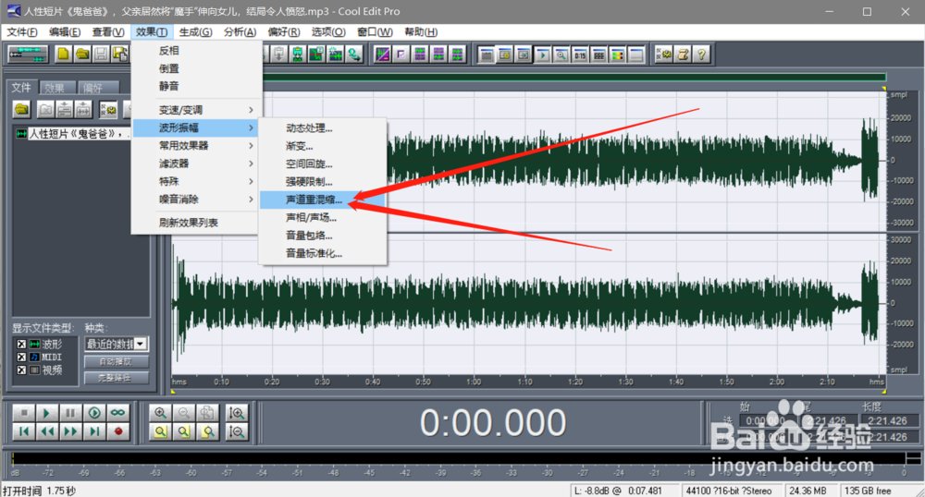Choose 强硬限制 from the submenu
This screenshot has width=925, height=497.
323,181
